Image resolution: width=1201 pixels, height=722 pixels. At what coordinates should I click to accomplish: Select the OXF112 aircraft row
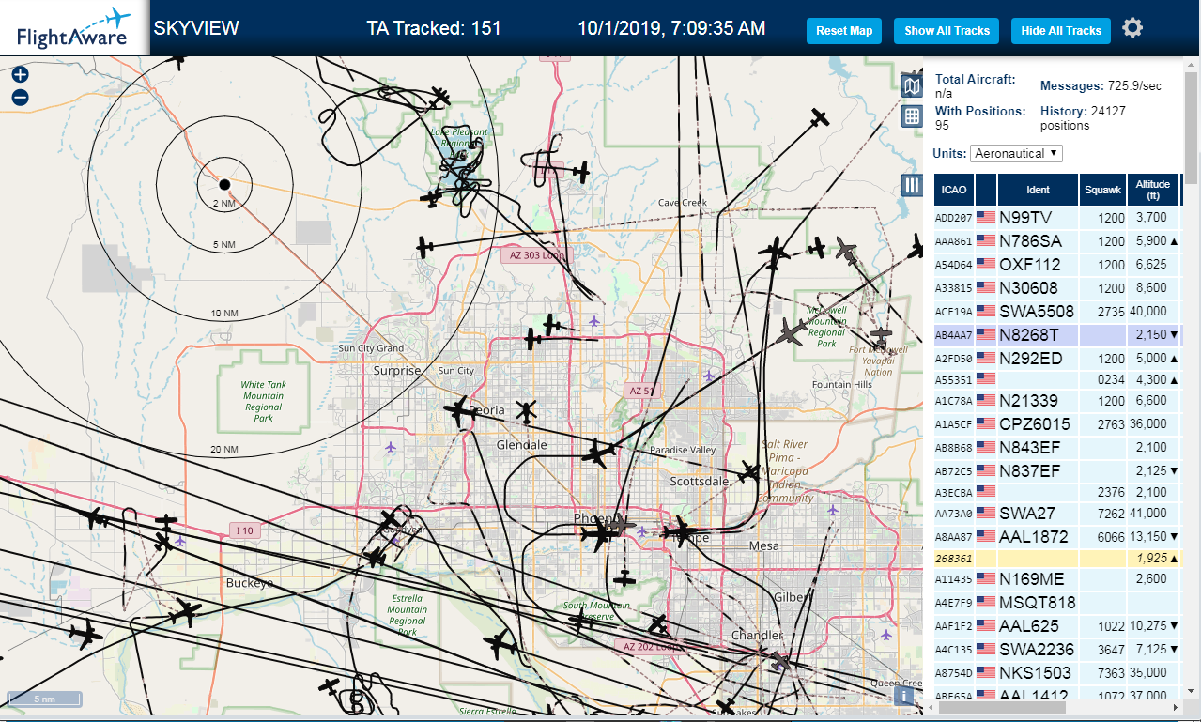click(x=1058, y=264)
